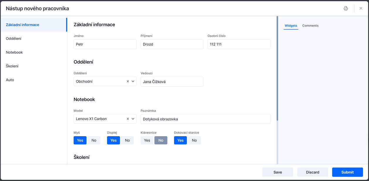Set Displej to No
This screenshot has height=181, width=369.
point(127,140)
